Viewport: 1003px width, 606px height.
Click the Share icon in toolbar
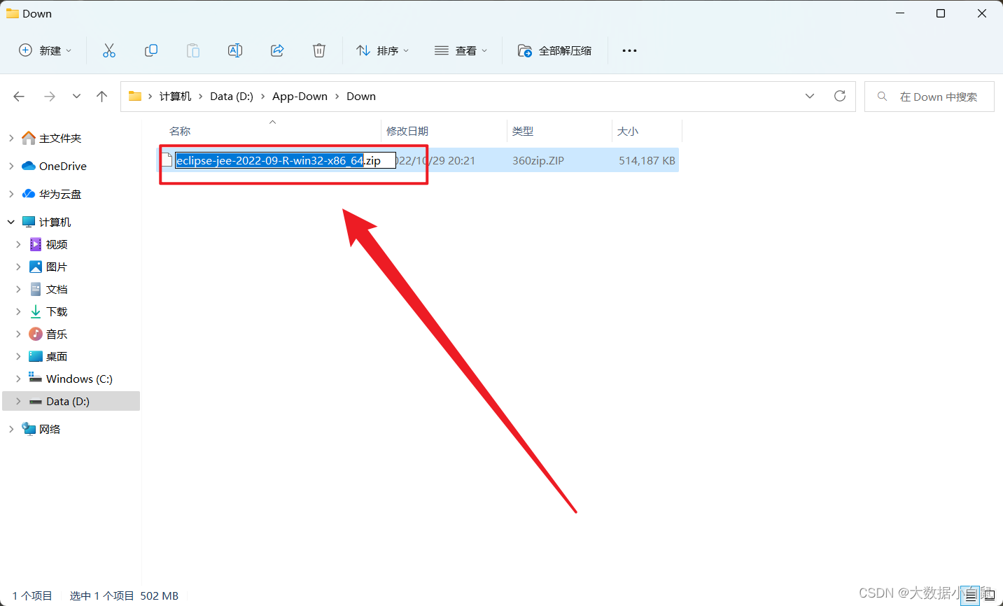(277, 50)
